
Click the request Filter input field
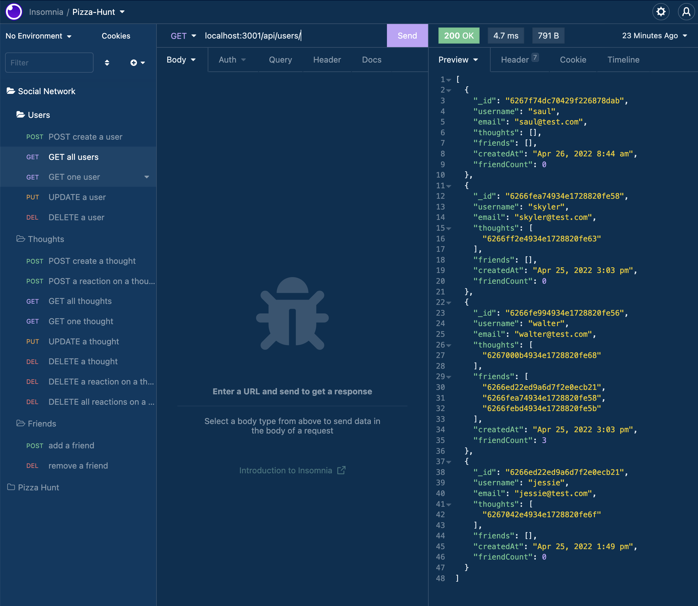pos(49,63)
